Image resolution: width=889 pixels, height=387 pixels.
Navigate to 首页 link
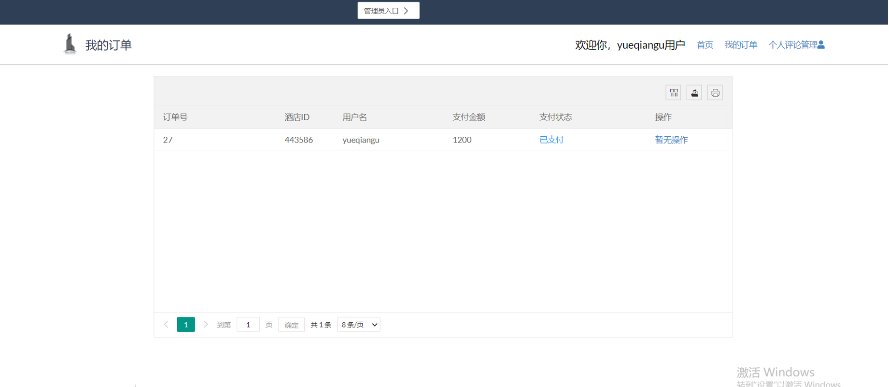pyautogui.click(x=705, y=45)
